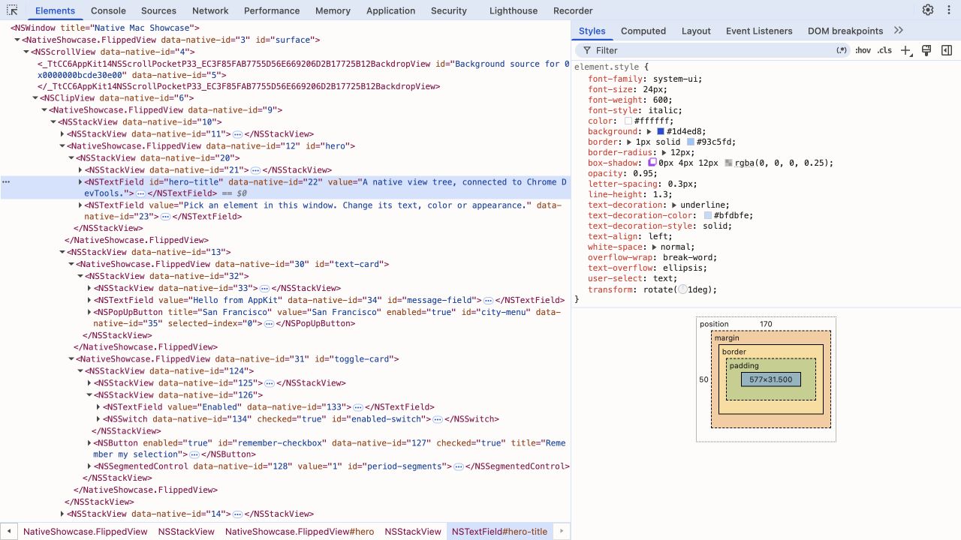Click the #ffffff color swatch
This screenshot has height=540, width=961.
628,121
